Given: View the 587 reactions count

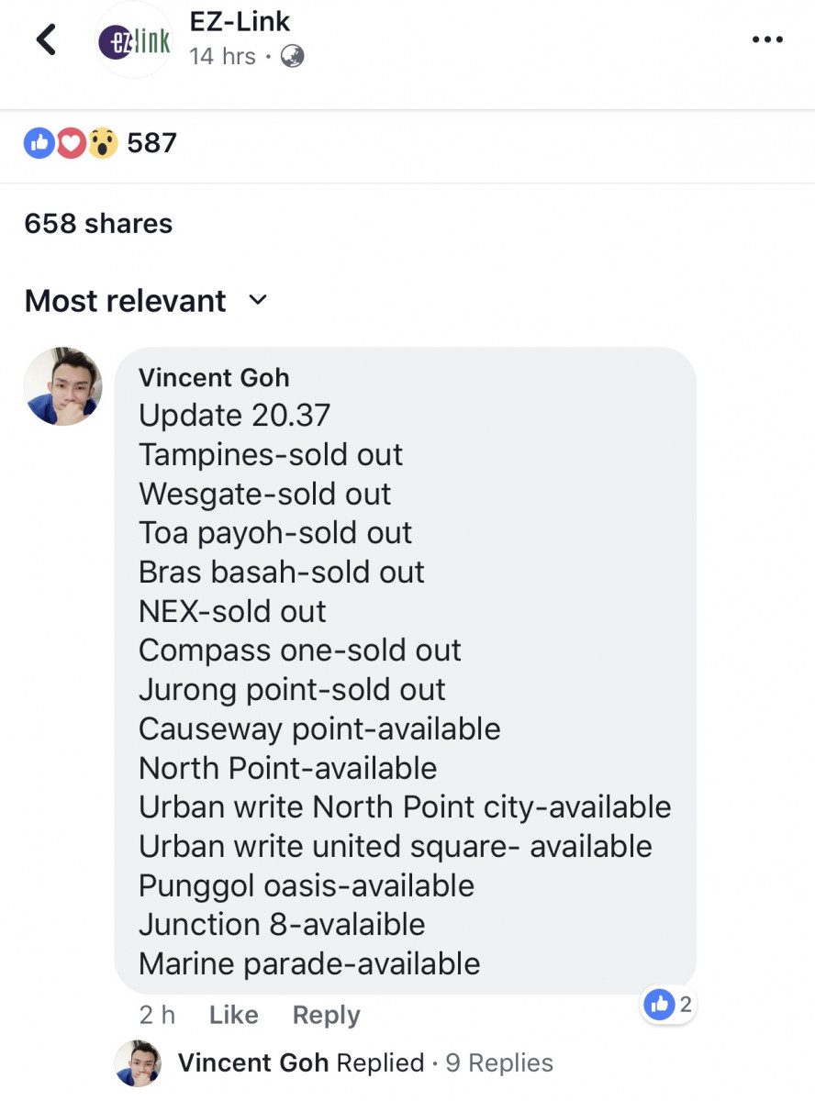Looking at the screenshot, I should 151,143.
